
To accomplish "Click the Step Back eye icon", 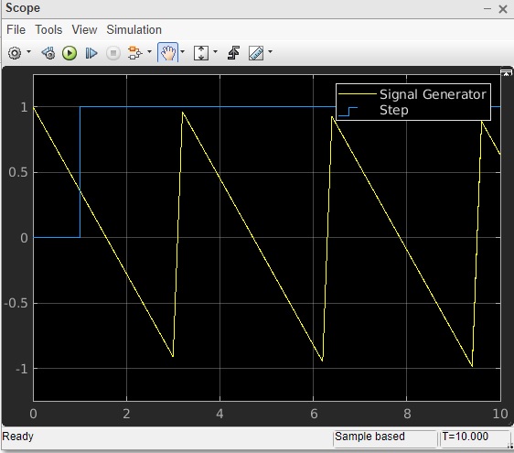I will coord(48,53).
